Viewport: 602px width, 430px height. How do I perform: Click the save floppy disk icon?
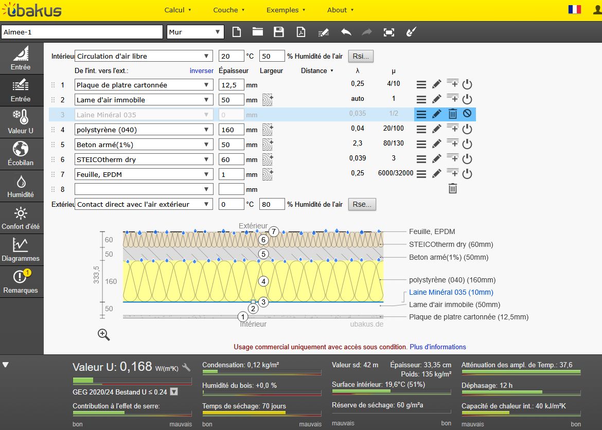pyautogui.click(x=279, y=32)
